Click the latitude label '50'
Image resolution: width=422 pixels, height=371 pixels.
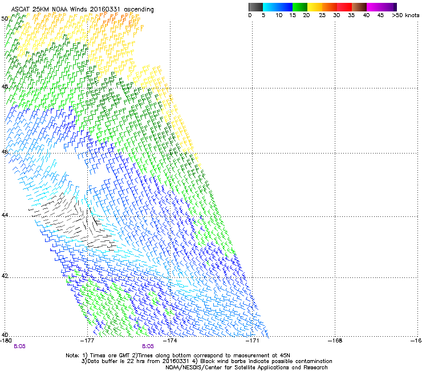(x=5, y=19)
